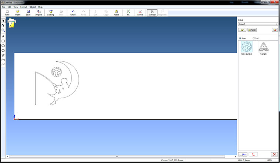Undo the last action via toolbar
280x163 pixels.
tap(73, 13)
